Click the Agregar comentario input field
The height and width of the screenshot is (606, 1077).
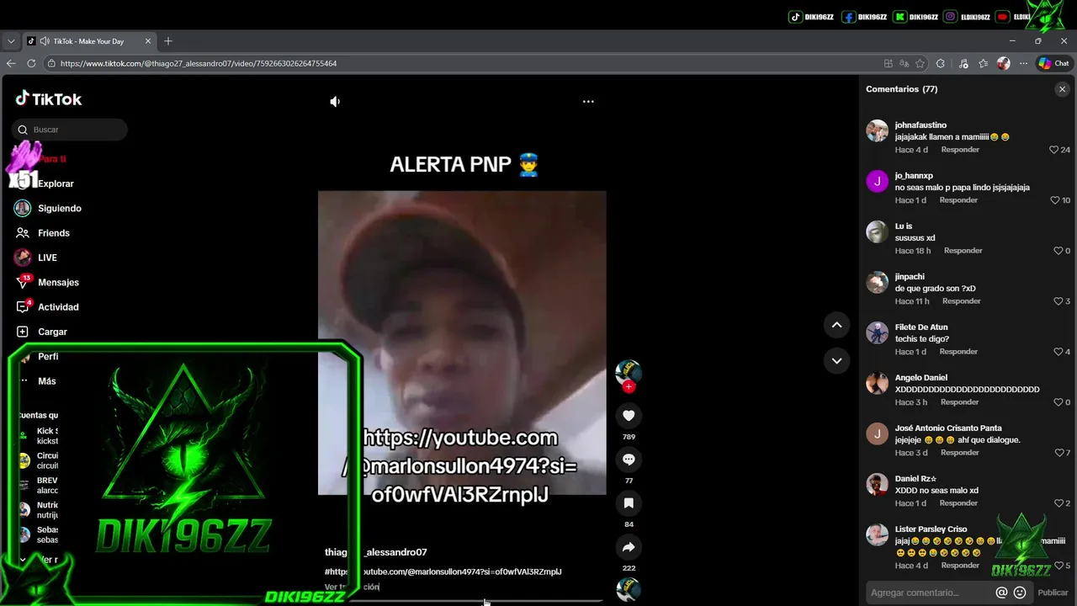coord(930,593)
